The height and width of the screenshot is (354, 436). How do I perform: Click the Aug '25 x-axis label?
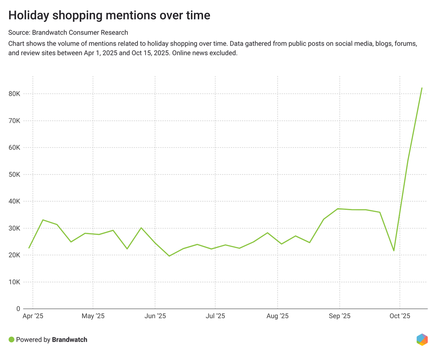point(278,316)
